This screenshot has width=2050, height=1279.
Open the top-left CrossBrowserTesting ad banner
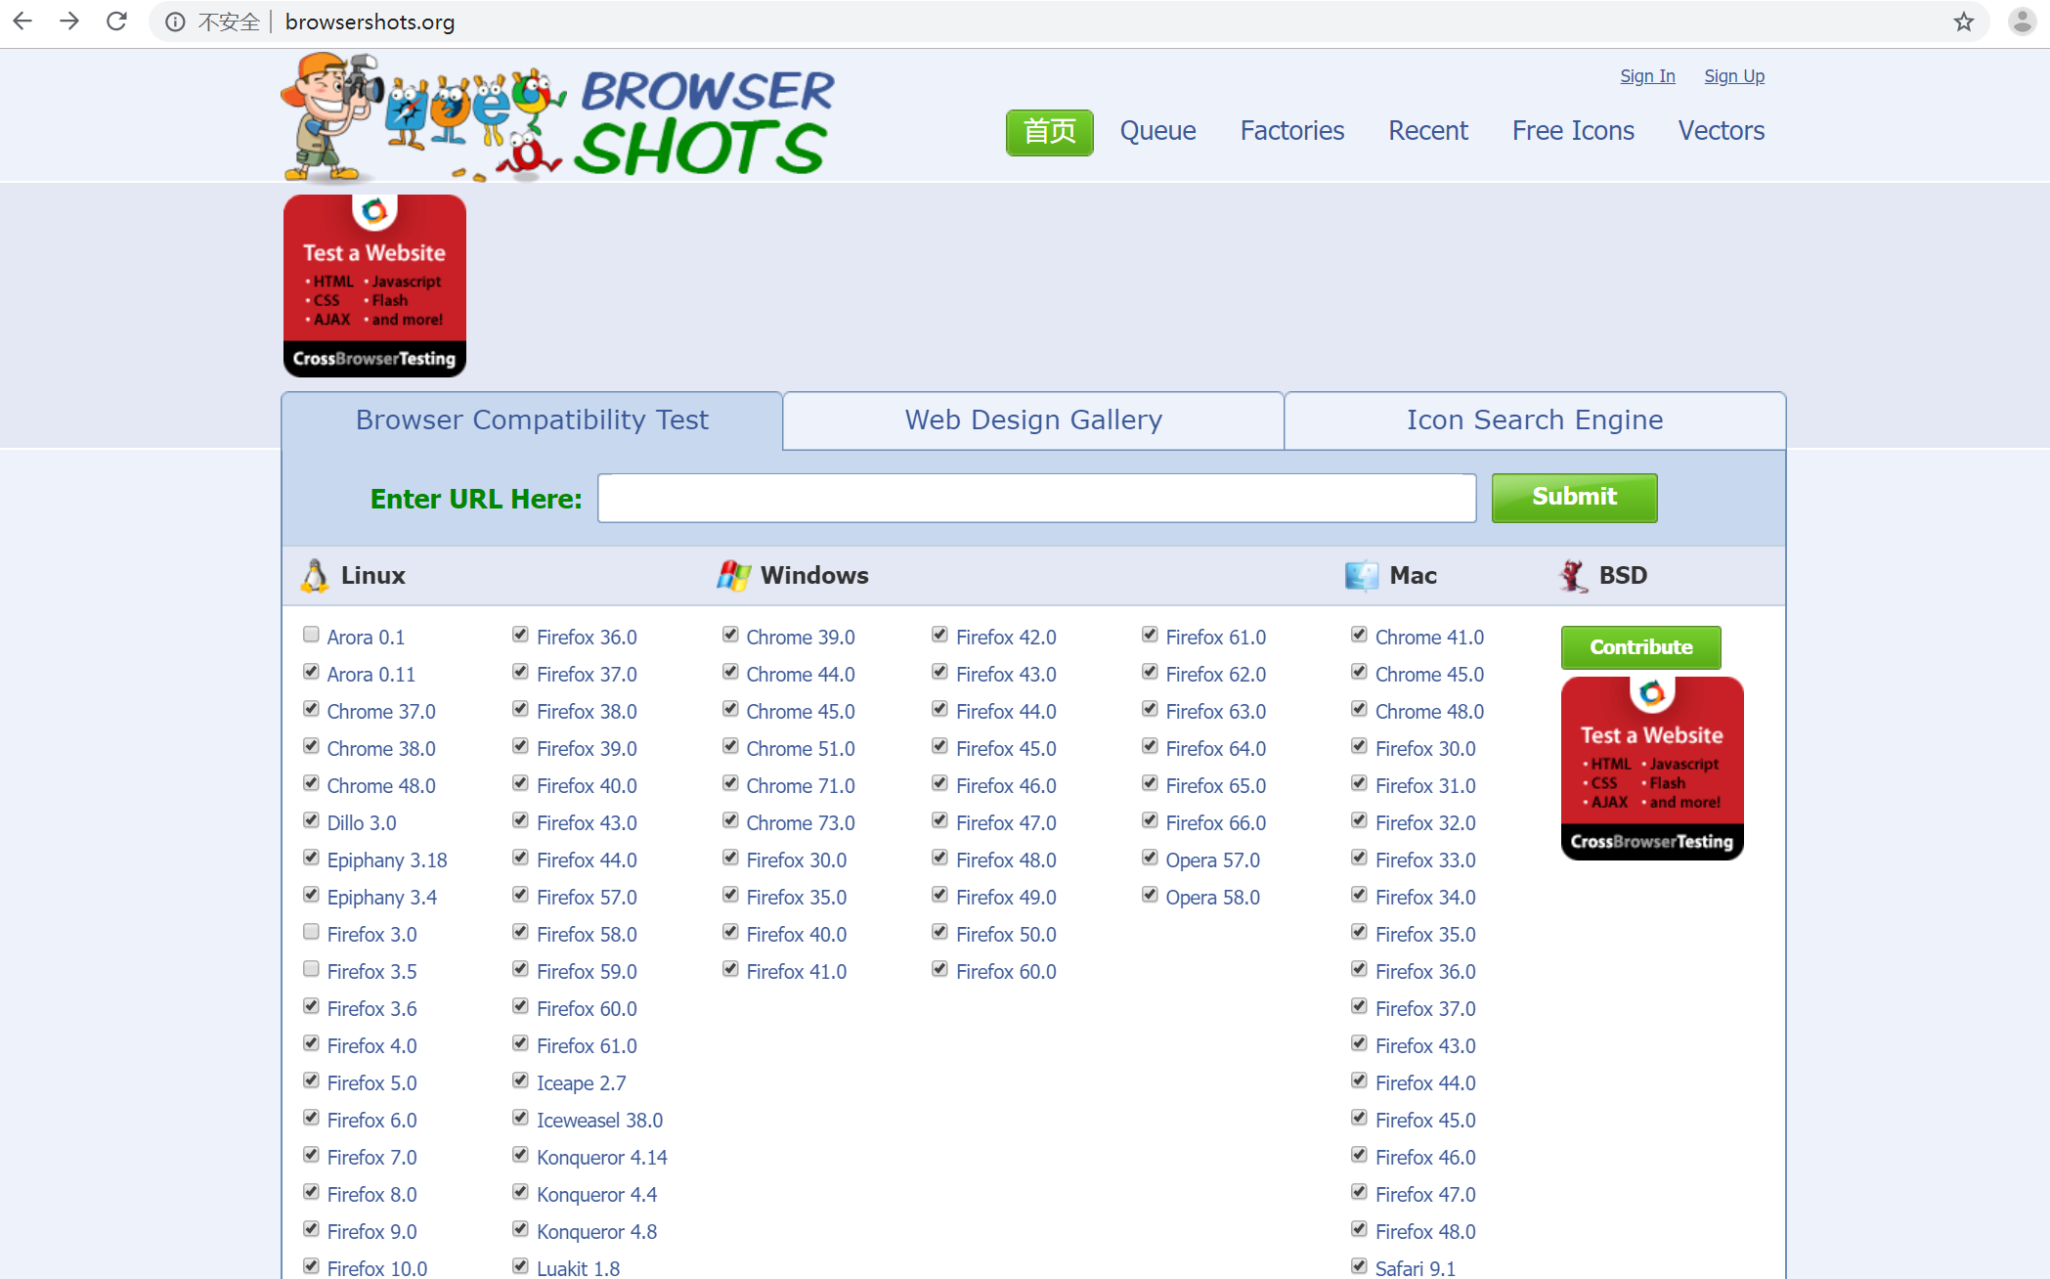pyautogui.click(x=374, y=286)
